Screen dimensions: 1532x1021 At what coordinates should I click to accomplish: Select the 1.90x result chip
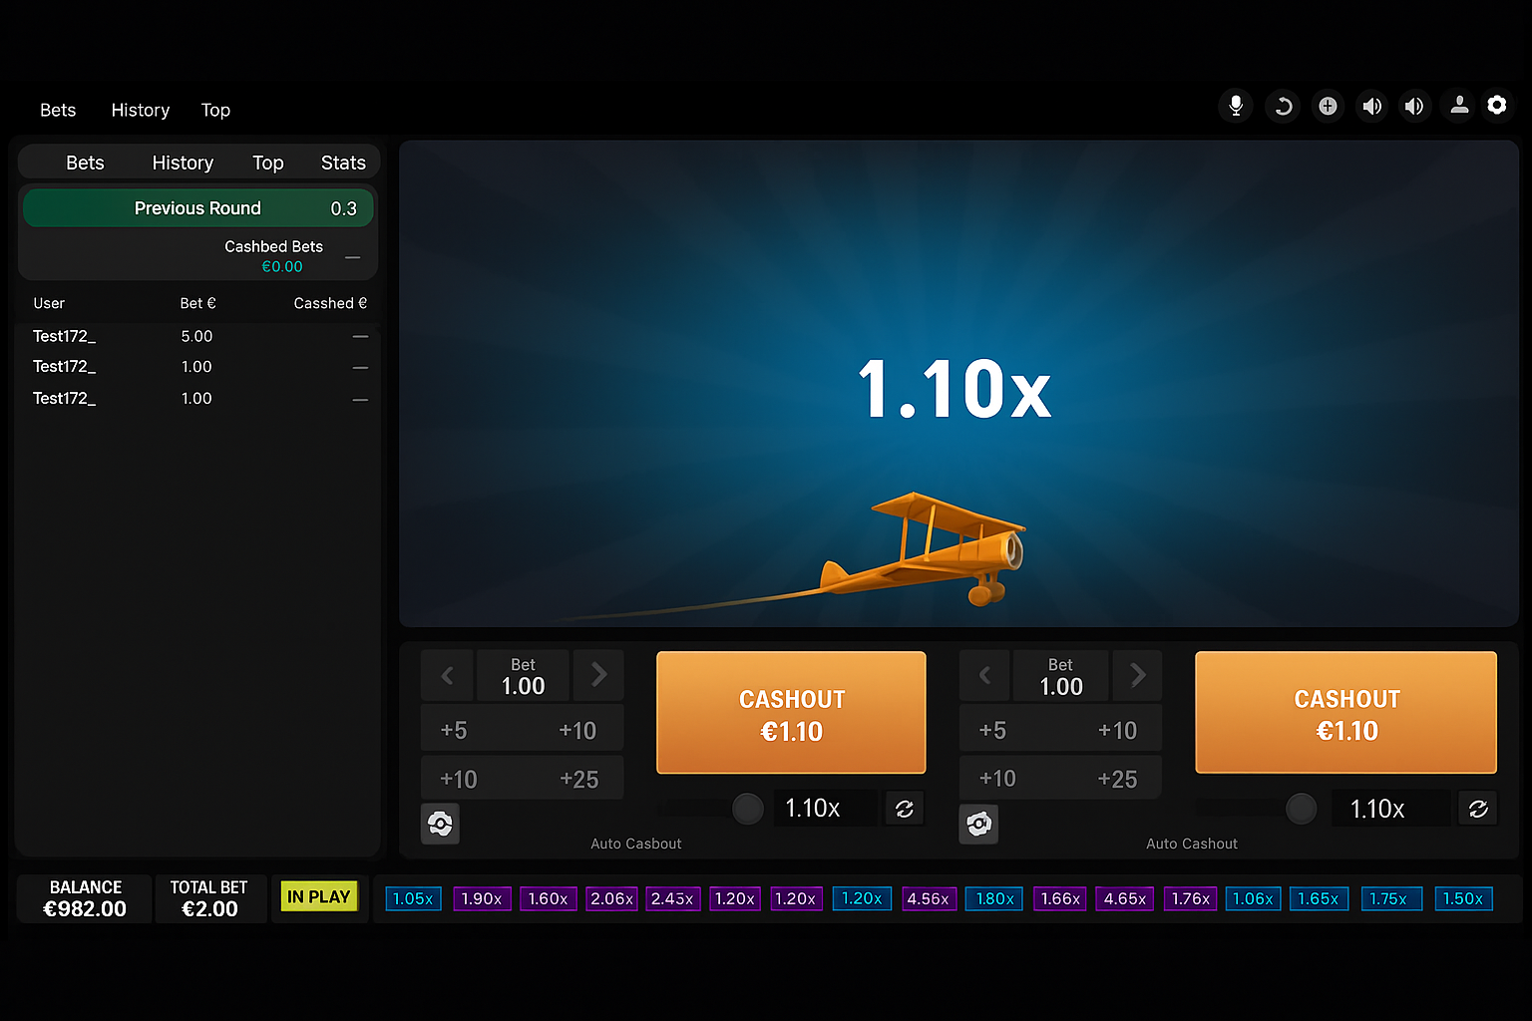coord(482,898)
